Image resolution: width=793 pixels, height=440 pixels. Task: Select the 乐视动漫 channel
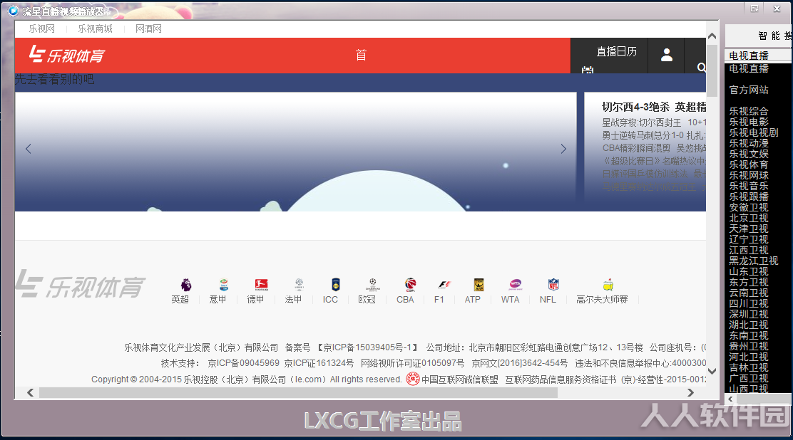tap(749, 143)
